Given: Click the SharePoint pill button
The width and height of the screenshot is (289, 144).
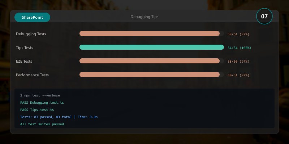Looking at the screenshot, I should click(x=32, y=17).
